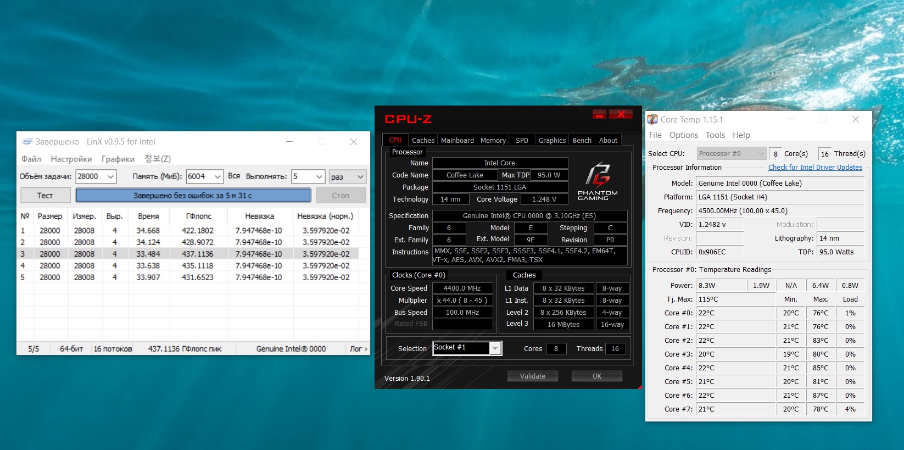Click the Невязка (норм.) column header in LinX

(325, 216)
